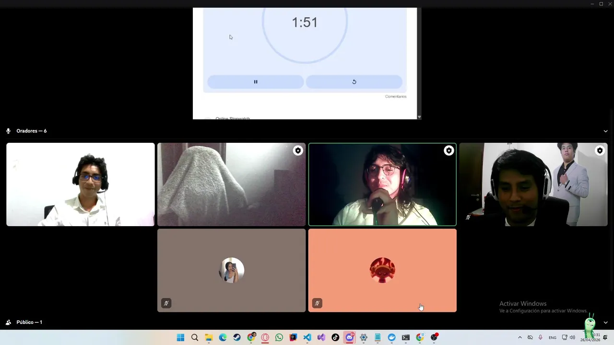This screenshot has width=614, height=345.
Task: Collapse the Oradores section chevron
Action: coord(605,131)
